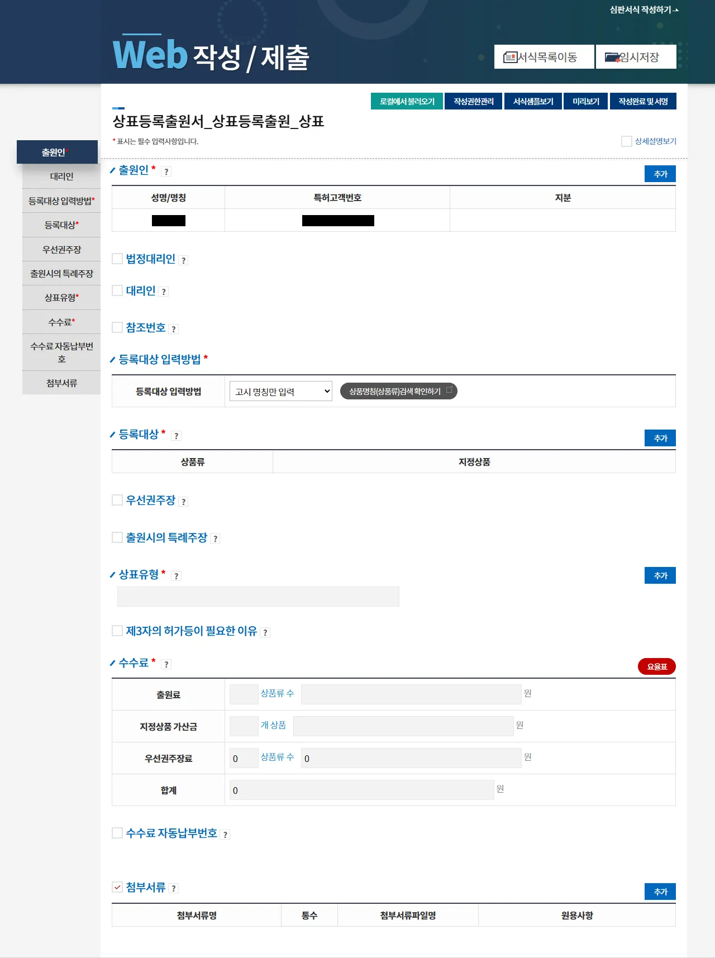Click the help icon beside 법정대리인
Viewport: 715px width, 958px height.
[183, 260]
